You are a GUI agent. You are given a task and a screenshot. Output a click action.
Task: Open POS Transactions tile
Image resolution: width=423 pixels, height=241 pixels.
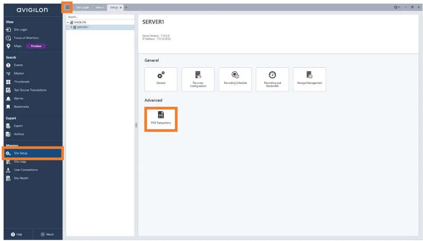[161, 119]
